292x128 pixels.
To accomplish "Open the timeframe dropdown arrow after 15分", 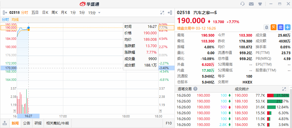I will [99, 13].
